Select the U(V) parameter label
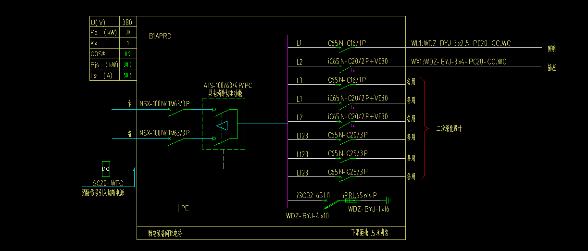 [x=98, y=22]
